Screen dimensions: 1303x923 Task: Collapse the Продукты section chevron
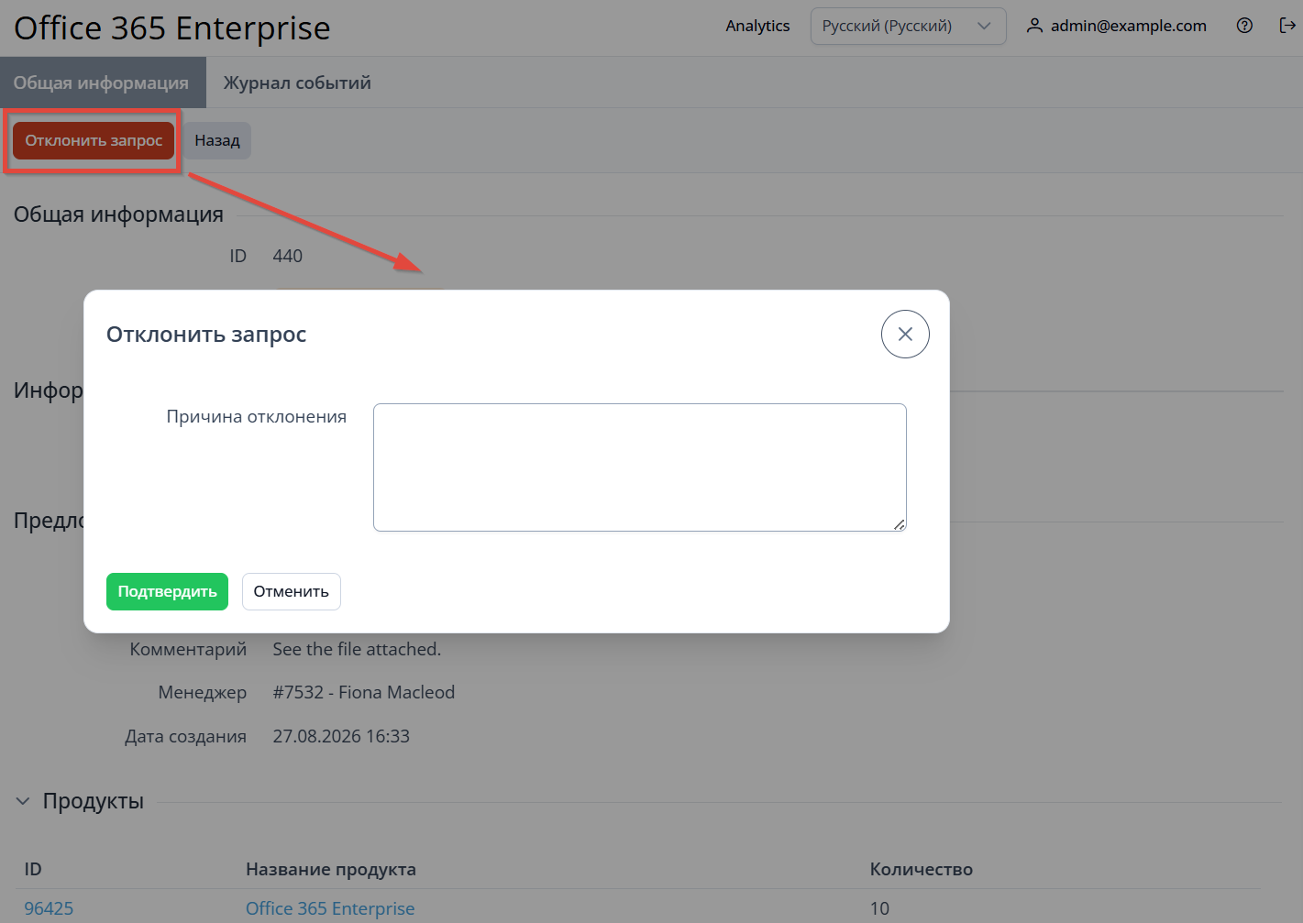[23, 801]
